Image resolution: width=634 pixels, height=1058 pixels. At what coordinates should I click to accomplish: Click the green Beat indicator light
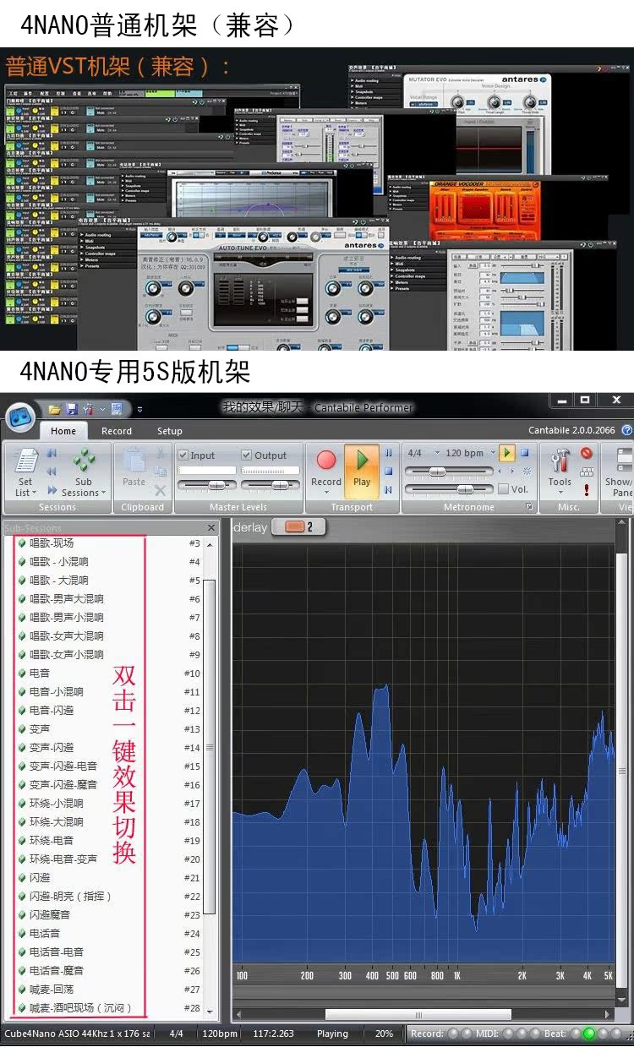(589, 1033)
